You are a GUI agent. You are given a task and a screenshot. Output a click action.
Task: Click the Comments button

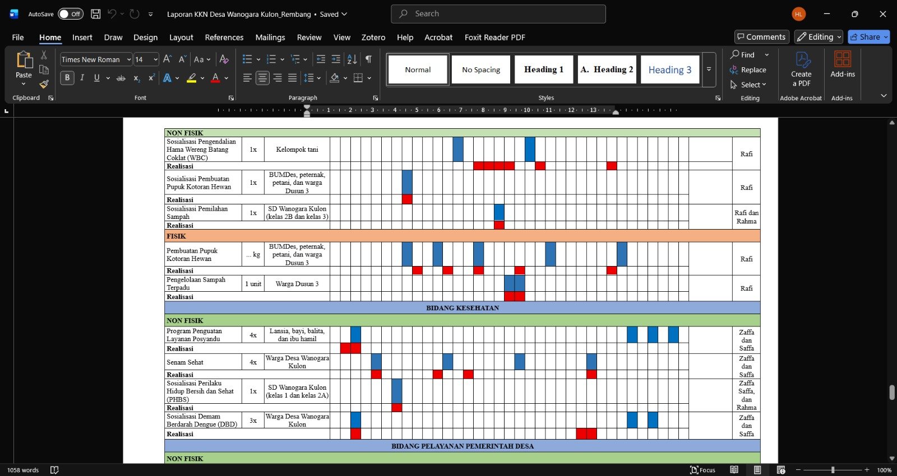point(761,37)
